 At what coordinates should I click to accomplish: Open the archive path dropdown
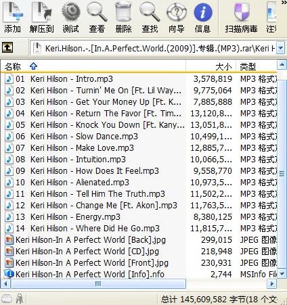coord(281,48)
